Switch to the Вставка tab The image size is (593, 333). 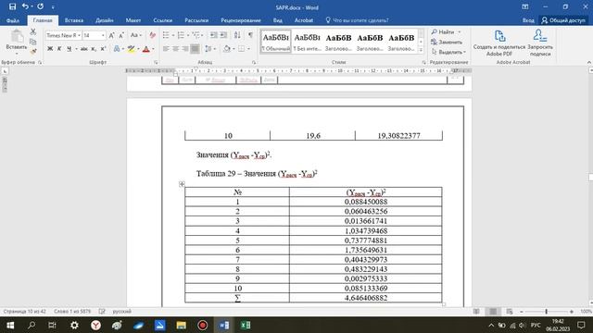pyautogui.click(x=74, y=20)
